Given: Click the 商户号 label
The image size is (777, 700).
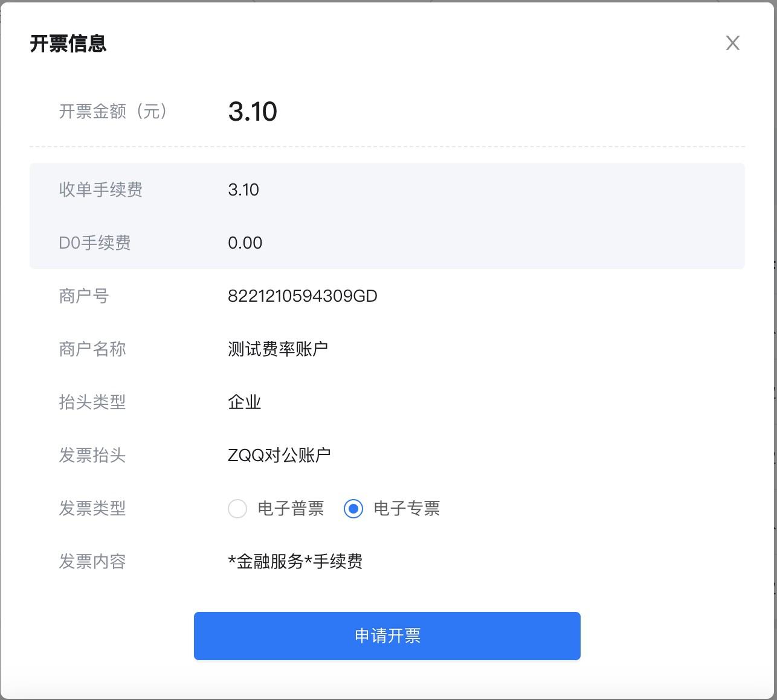Looking at the screenshot, I should click(83, 296).
